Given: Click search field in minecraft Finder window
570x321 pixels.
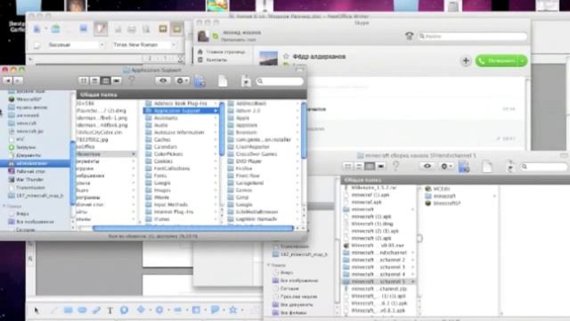Looking at the screenshot, I should [x=544, y=167].
